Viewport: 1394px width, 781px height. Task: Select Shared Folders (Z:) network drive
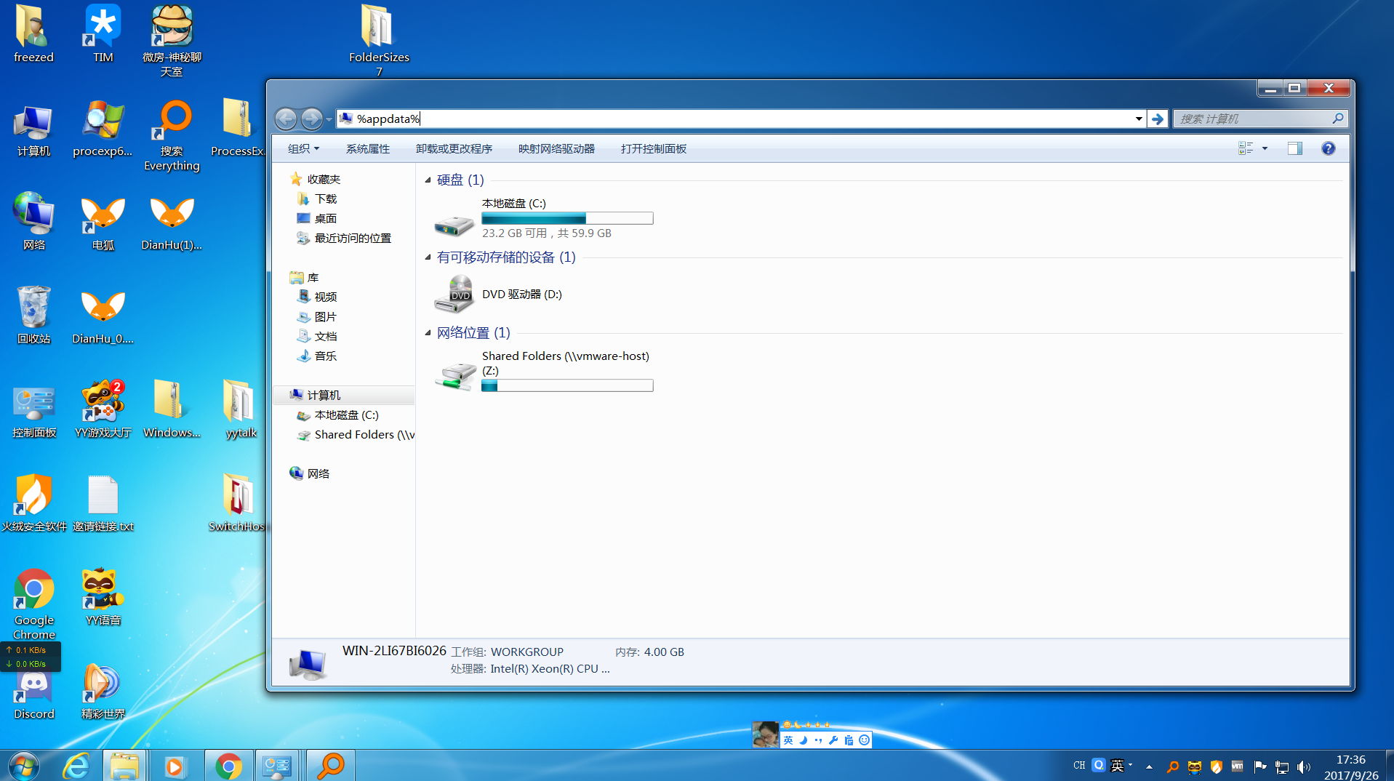click(544, 371)
